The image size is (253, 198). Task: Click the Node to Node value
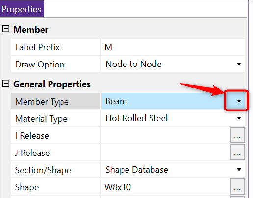(133, 64)
